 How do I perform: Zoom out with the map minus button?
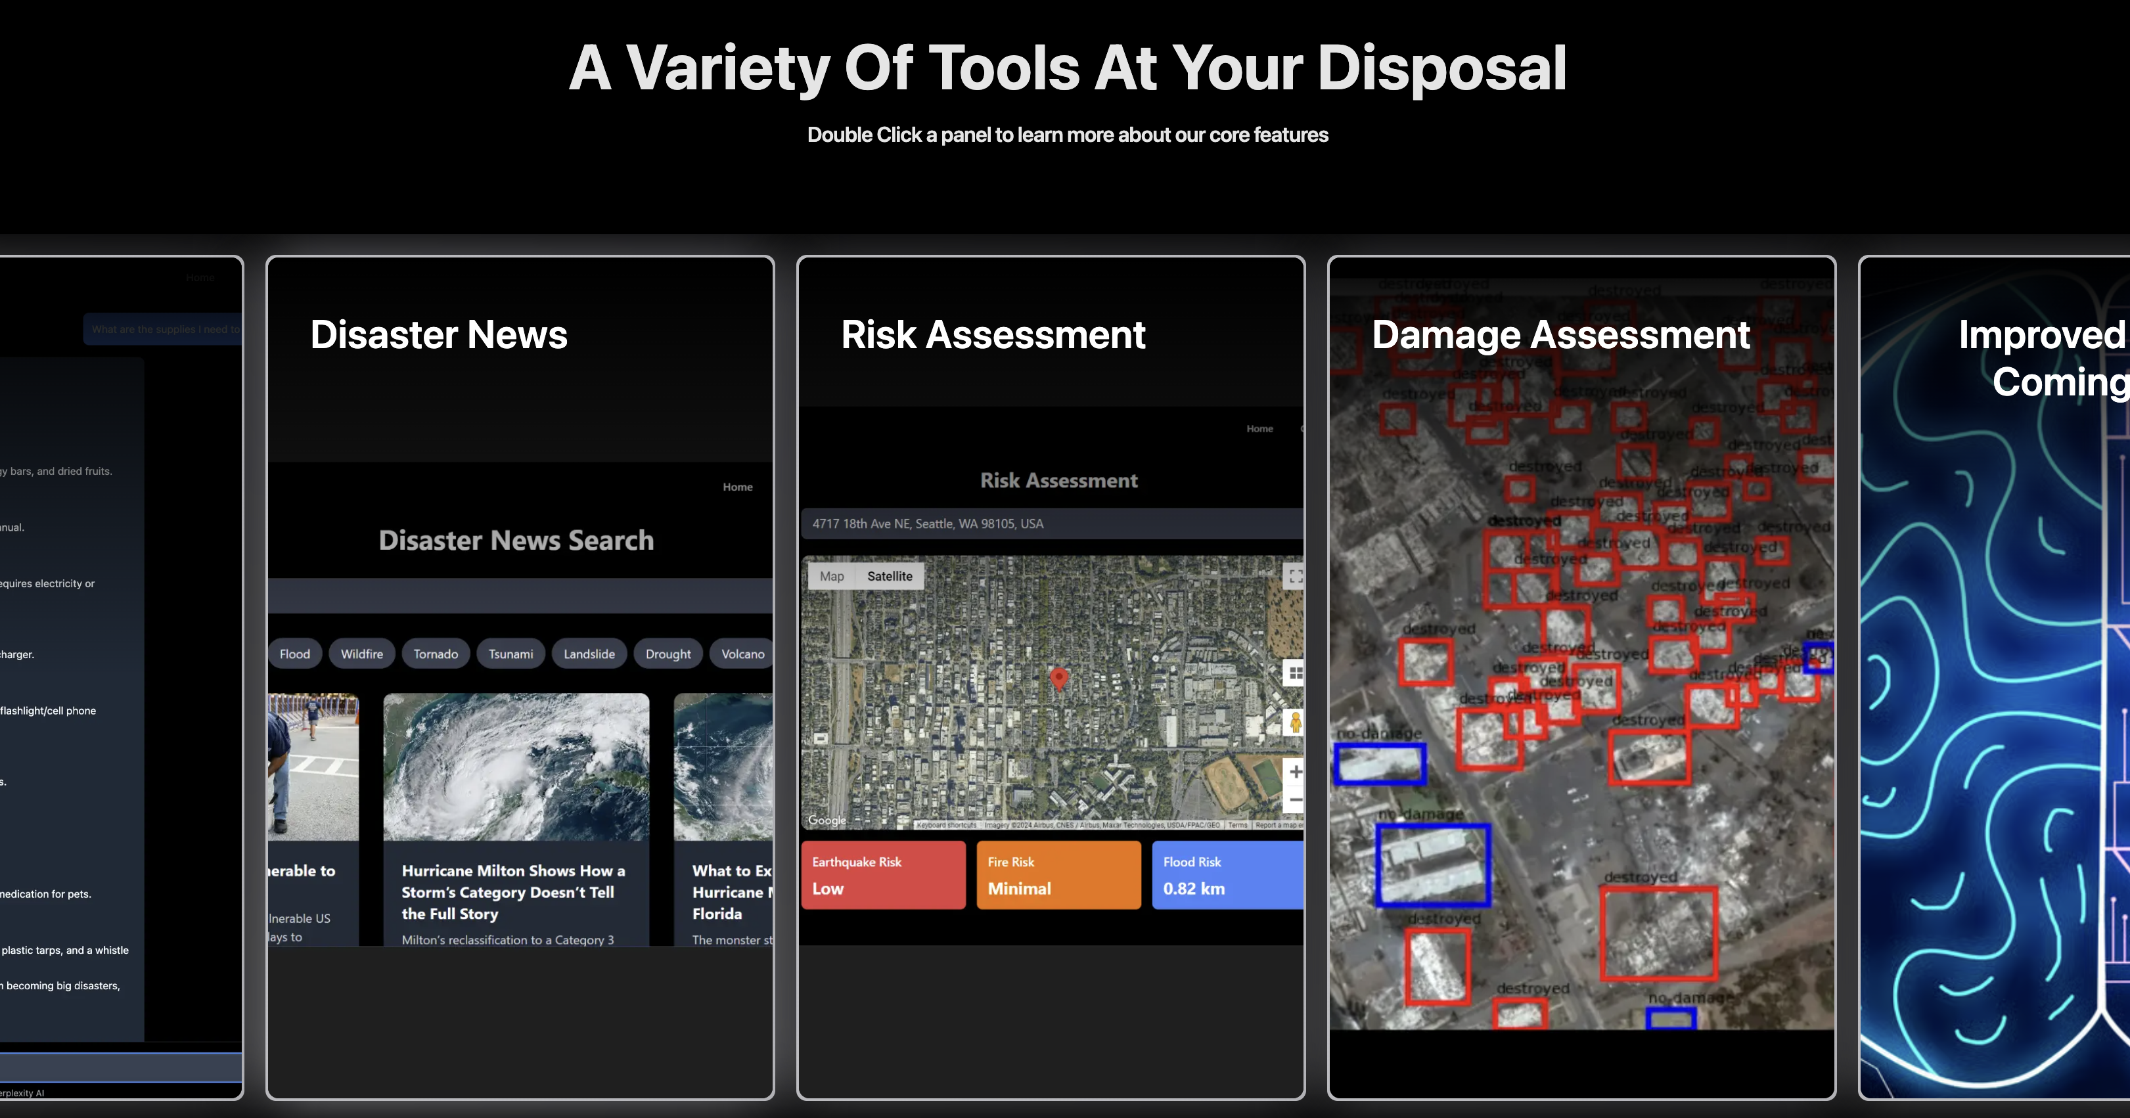click(1295, 801)
